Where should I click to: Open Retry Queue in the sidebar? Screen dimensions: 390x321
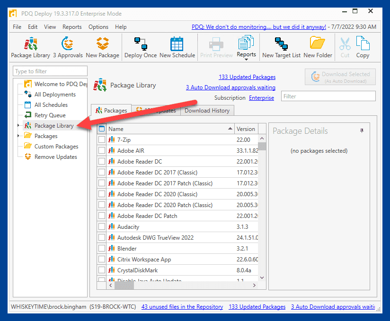50,115
